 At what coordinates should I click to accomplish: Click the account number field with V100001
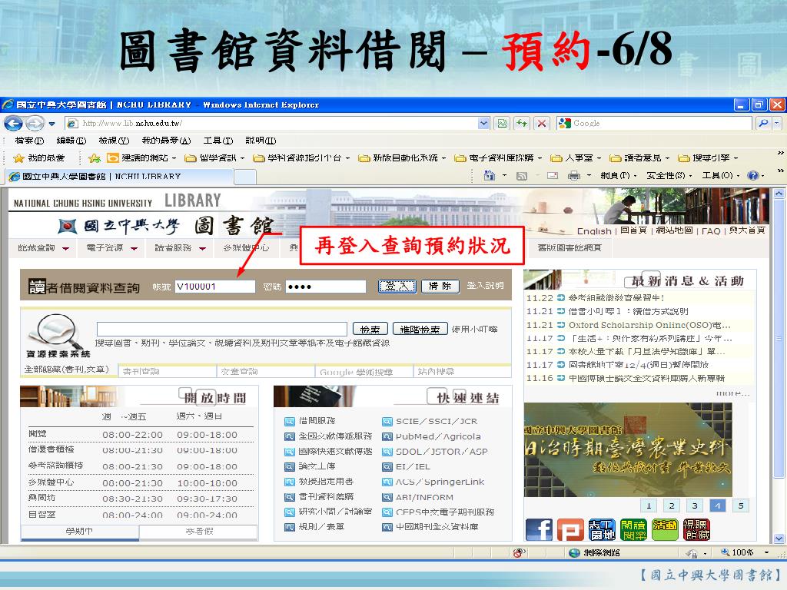pyautogui.click(x=215, y=287)
